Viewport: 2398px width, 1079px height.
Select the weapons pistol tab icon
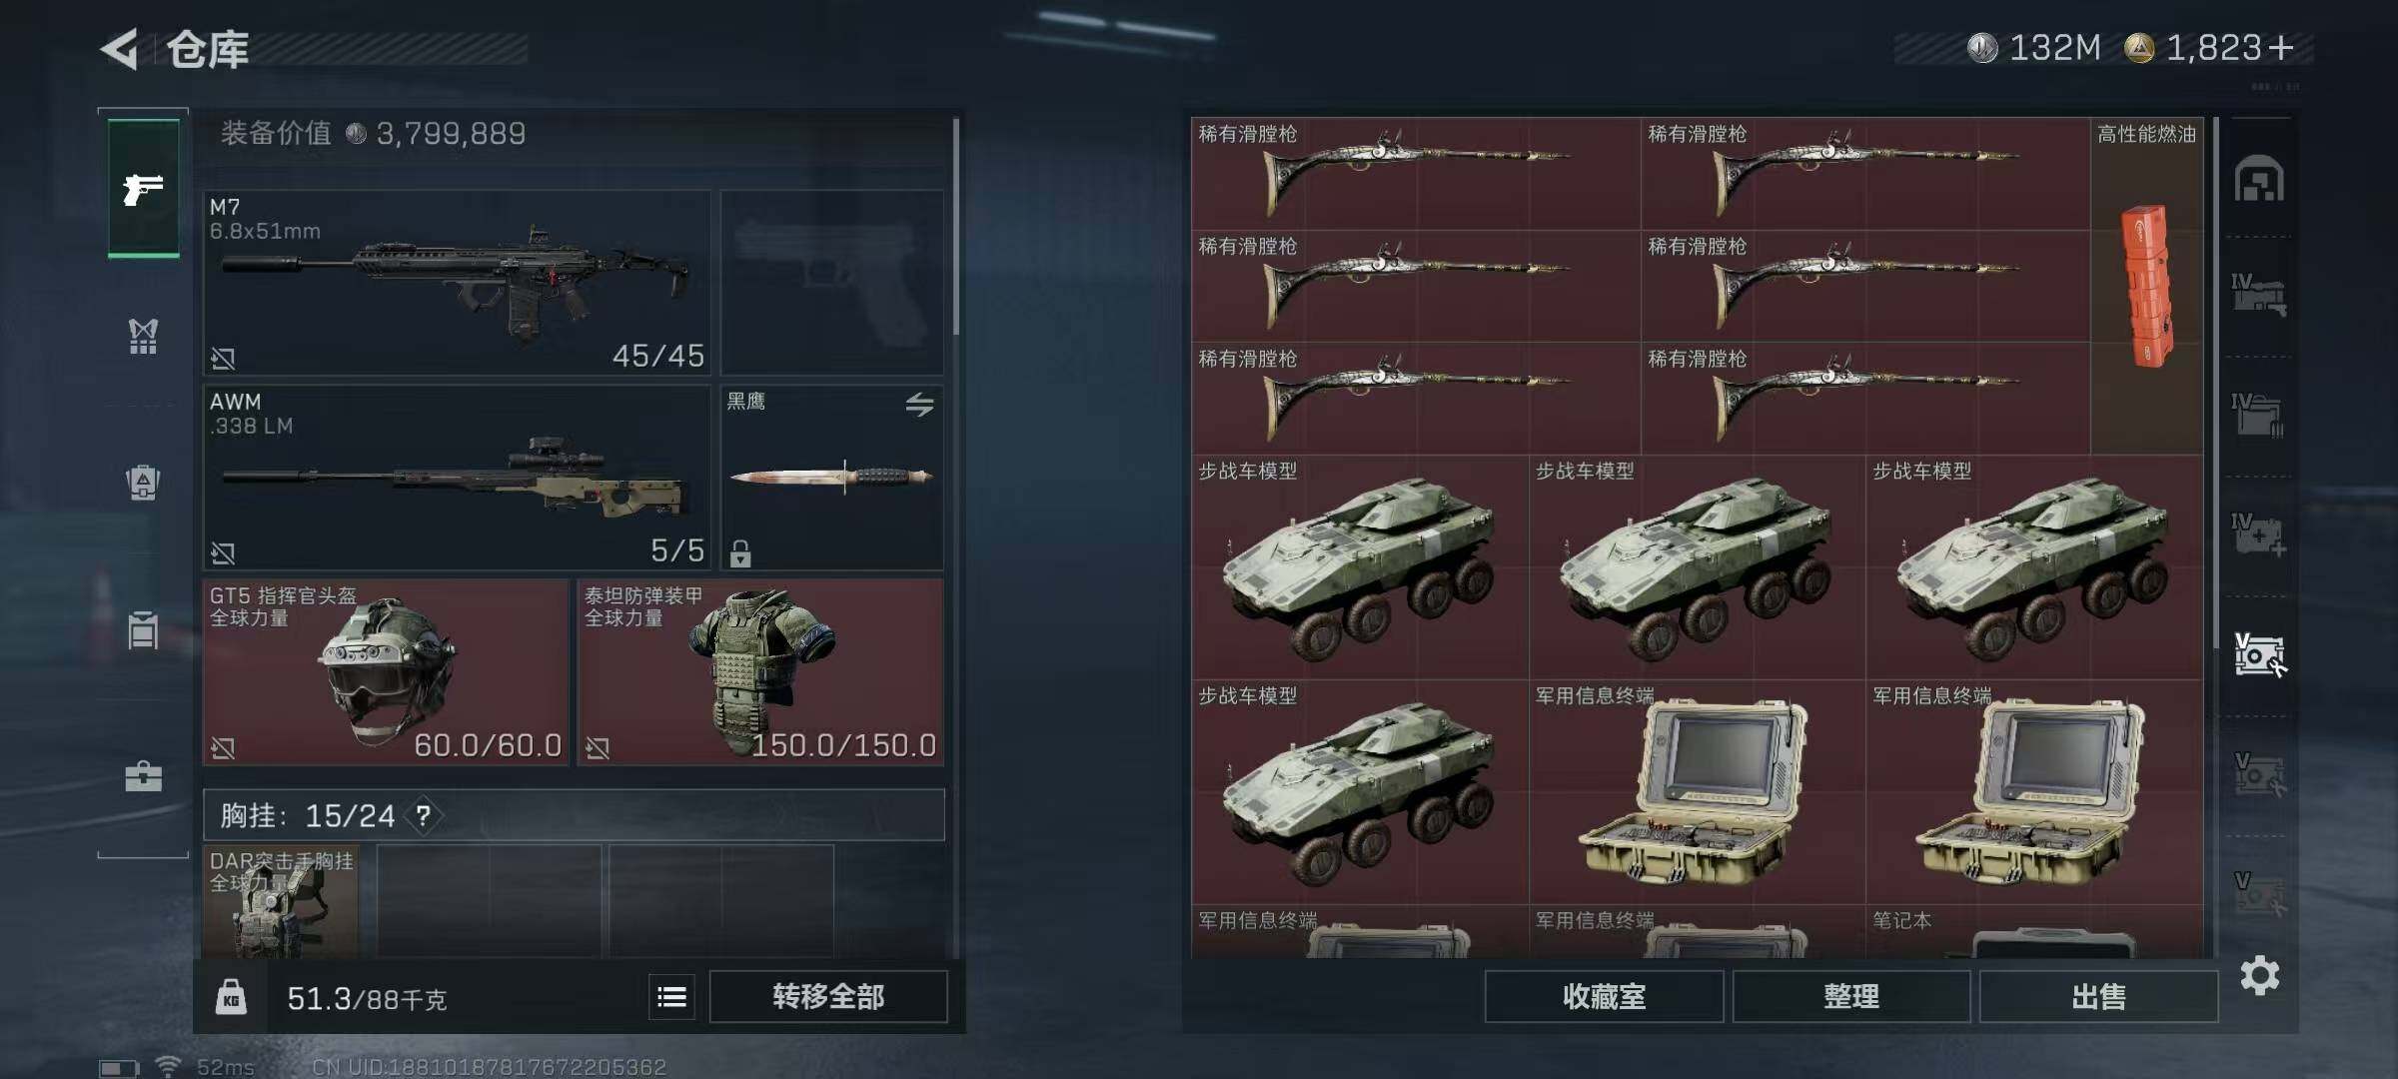(143, 188)
